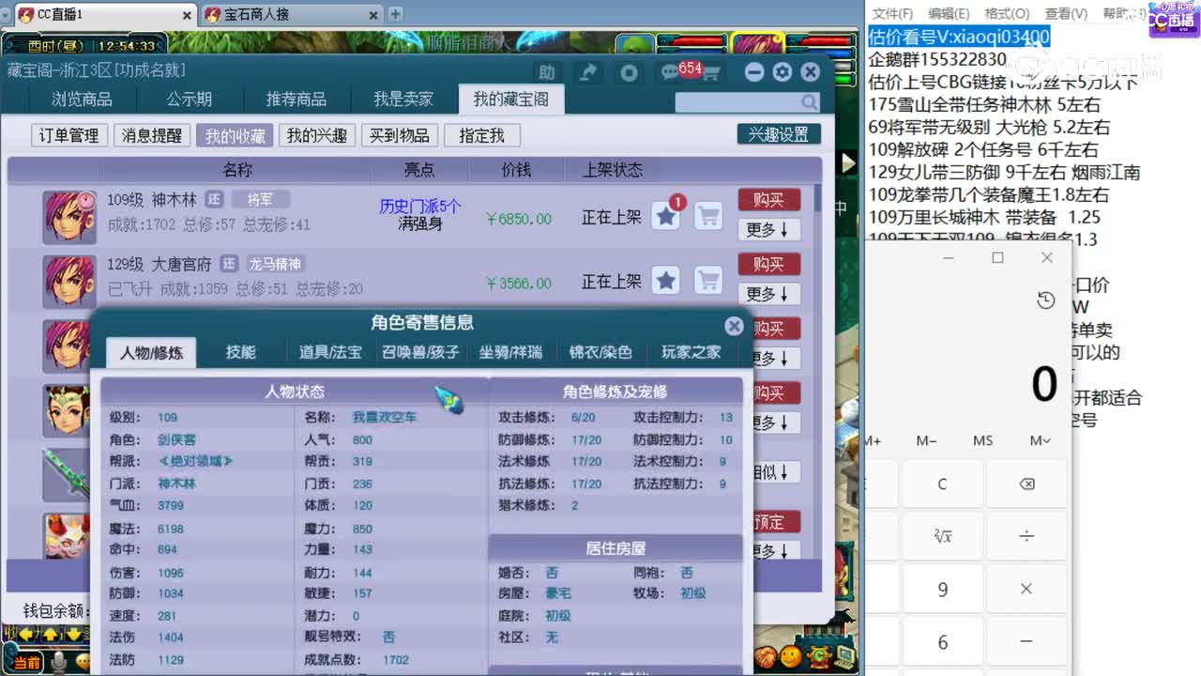Click the magnifier icon in the search bar
The height and width of the screenshot is (676, 1201).
click(808, 101)
